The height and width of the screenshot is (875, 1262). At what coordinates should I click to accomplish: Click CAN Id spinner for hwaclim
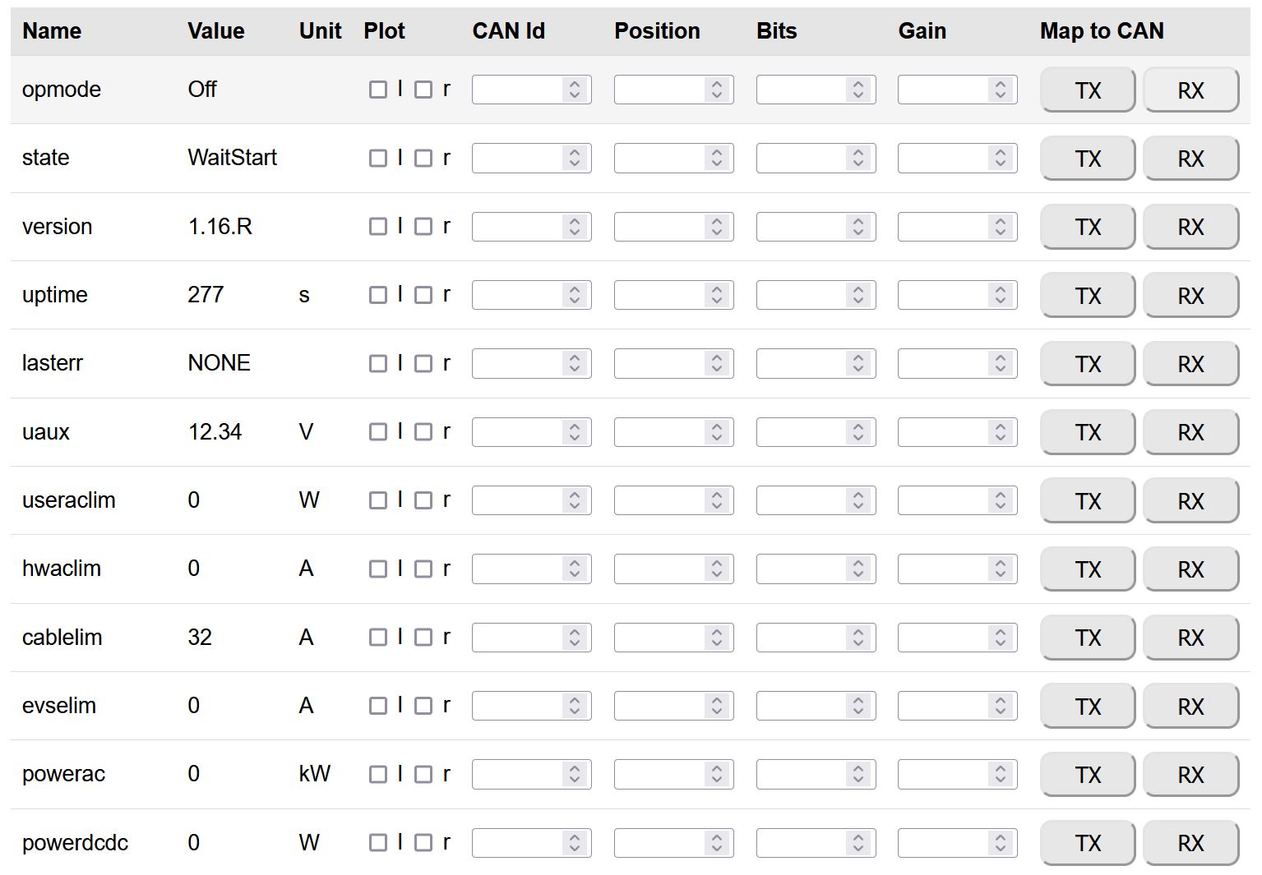tap(575, 569)
